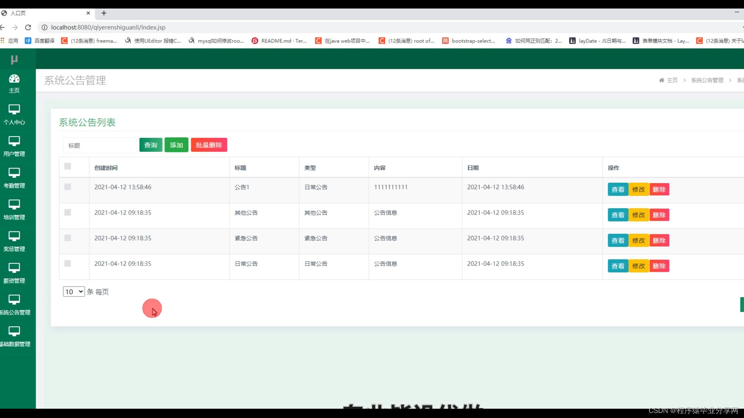Open 基础数据管理 sidebar icon
The image size is (744, 418).
[14, 332]
